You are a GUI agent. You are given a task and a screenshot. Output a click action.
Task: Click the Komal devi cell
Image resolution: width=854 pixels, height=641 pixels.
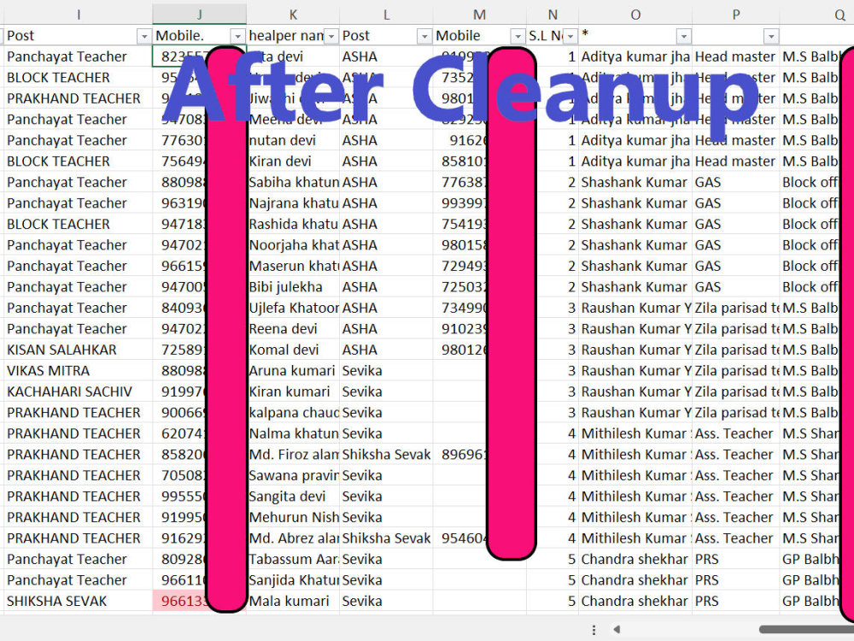[293, 350]
